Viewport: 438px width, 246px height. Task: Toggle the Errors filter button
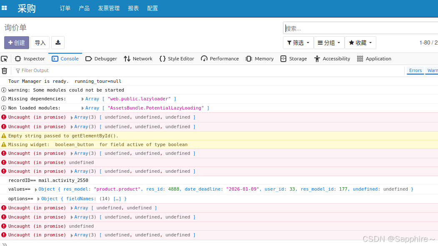pyautogui.click(x=415, y=71)
